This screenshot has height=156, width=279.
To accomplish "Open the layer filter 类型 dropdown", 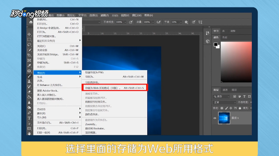I will click(221, 96).
